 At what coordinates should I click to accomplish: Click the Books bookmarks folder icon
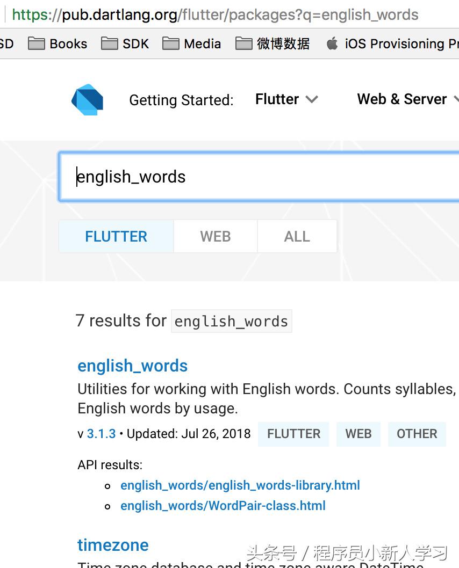tap(37, 43)
